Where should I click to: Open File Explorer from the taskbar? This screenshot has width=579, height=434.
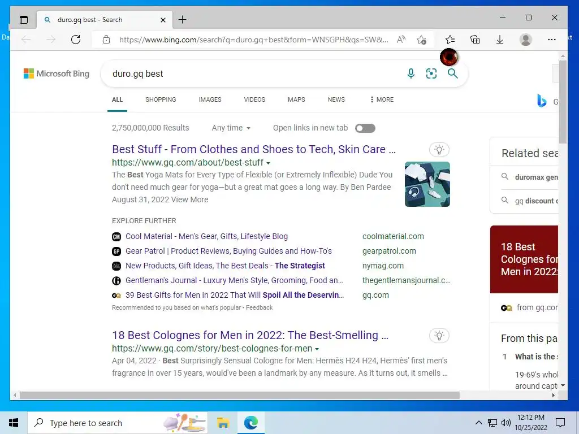point(223,423)
